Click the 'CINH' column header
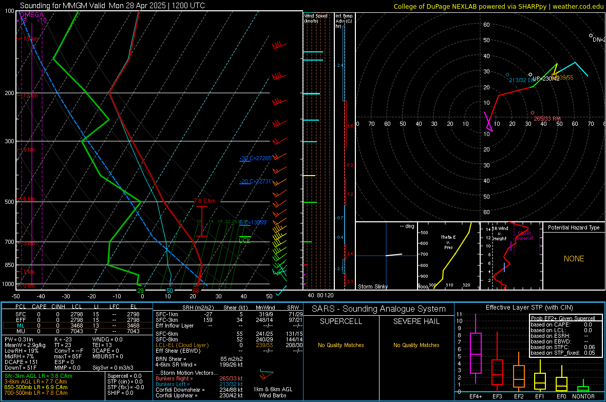 point(58,307)
